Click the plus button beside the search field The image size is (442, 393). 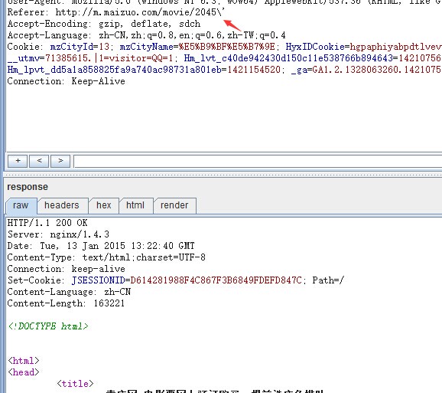(x=18, y=161)
